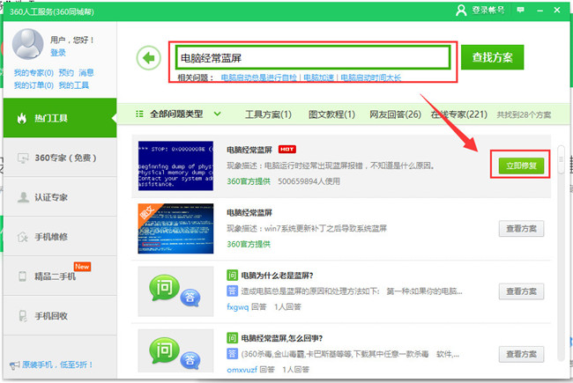This screenshot has height=383, width=573.
Task: Switch to the 网友回答(26) tab
Action: pyautogui.click(x=396, y=114)
